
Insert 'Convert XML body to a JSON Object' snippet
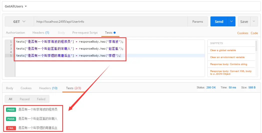[231, 72]
